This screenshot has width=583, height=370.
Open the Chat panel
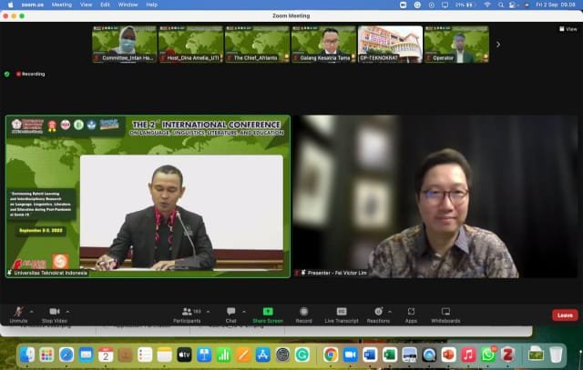230,312
